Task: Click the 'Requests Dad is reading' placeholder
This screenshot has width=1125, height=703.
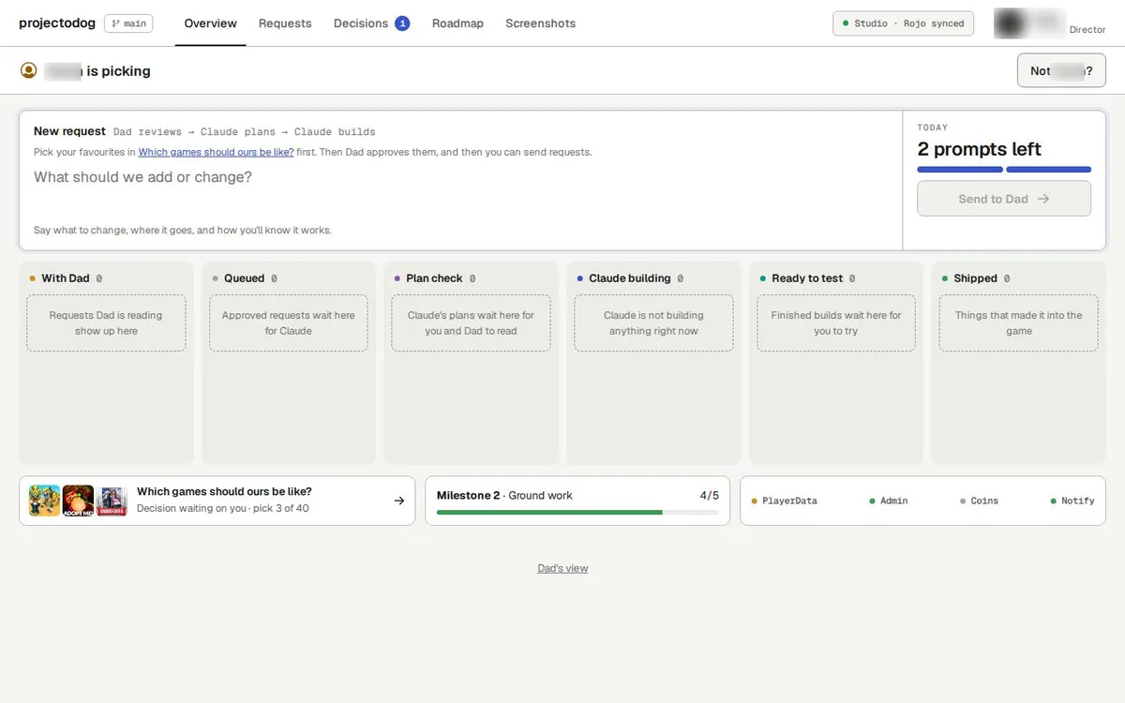Action: click(106, 323)
